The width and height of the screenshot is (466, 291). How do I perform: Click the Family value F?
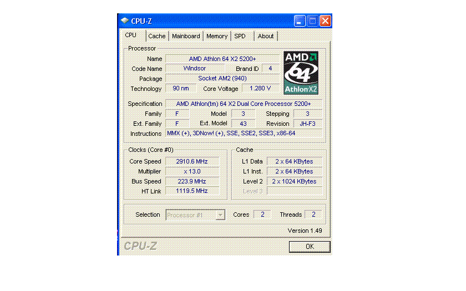177,114
